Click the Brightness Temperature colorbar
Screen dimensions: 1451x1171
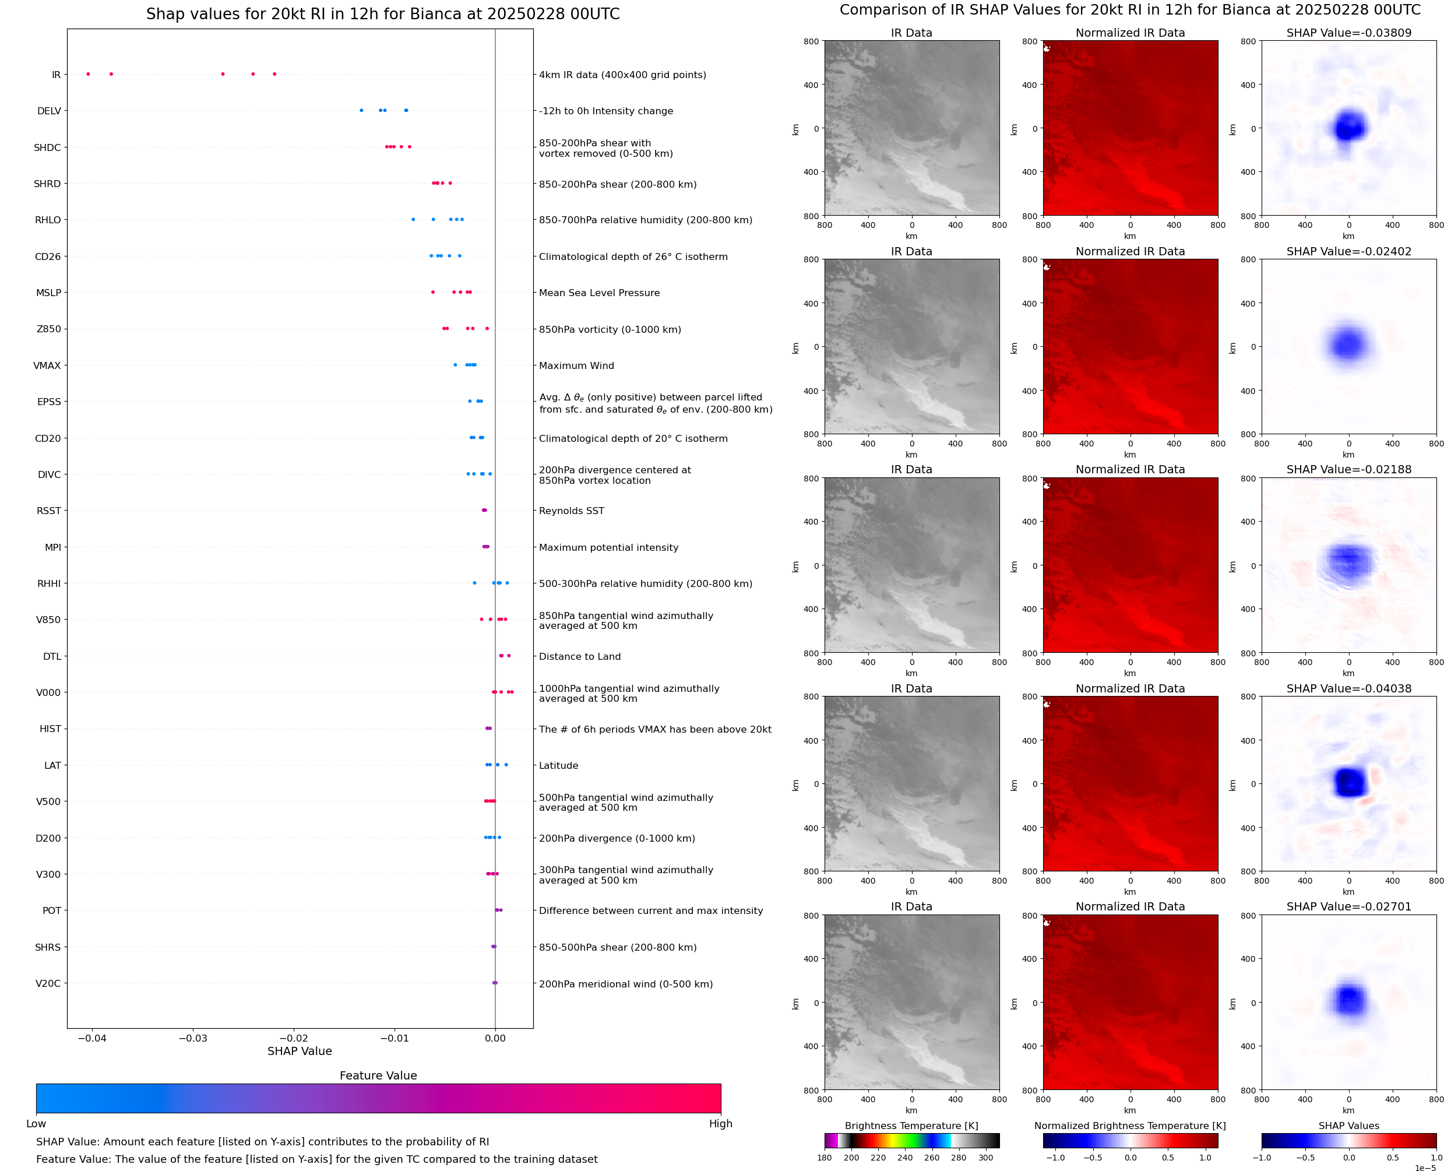click(911, 1141)
